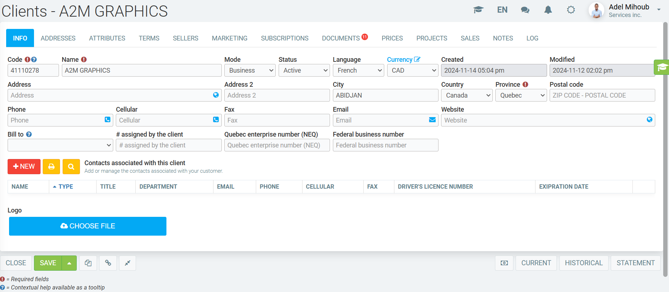Open the chat messages icon
This screenshot has height=292, width=669.
pyautogui.click(x=525, y=10)
